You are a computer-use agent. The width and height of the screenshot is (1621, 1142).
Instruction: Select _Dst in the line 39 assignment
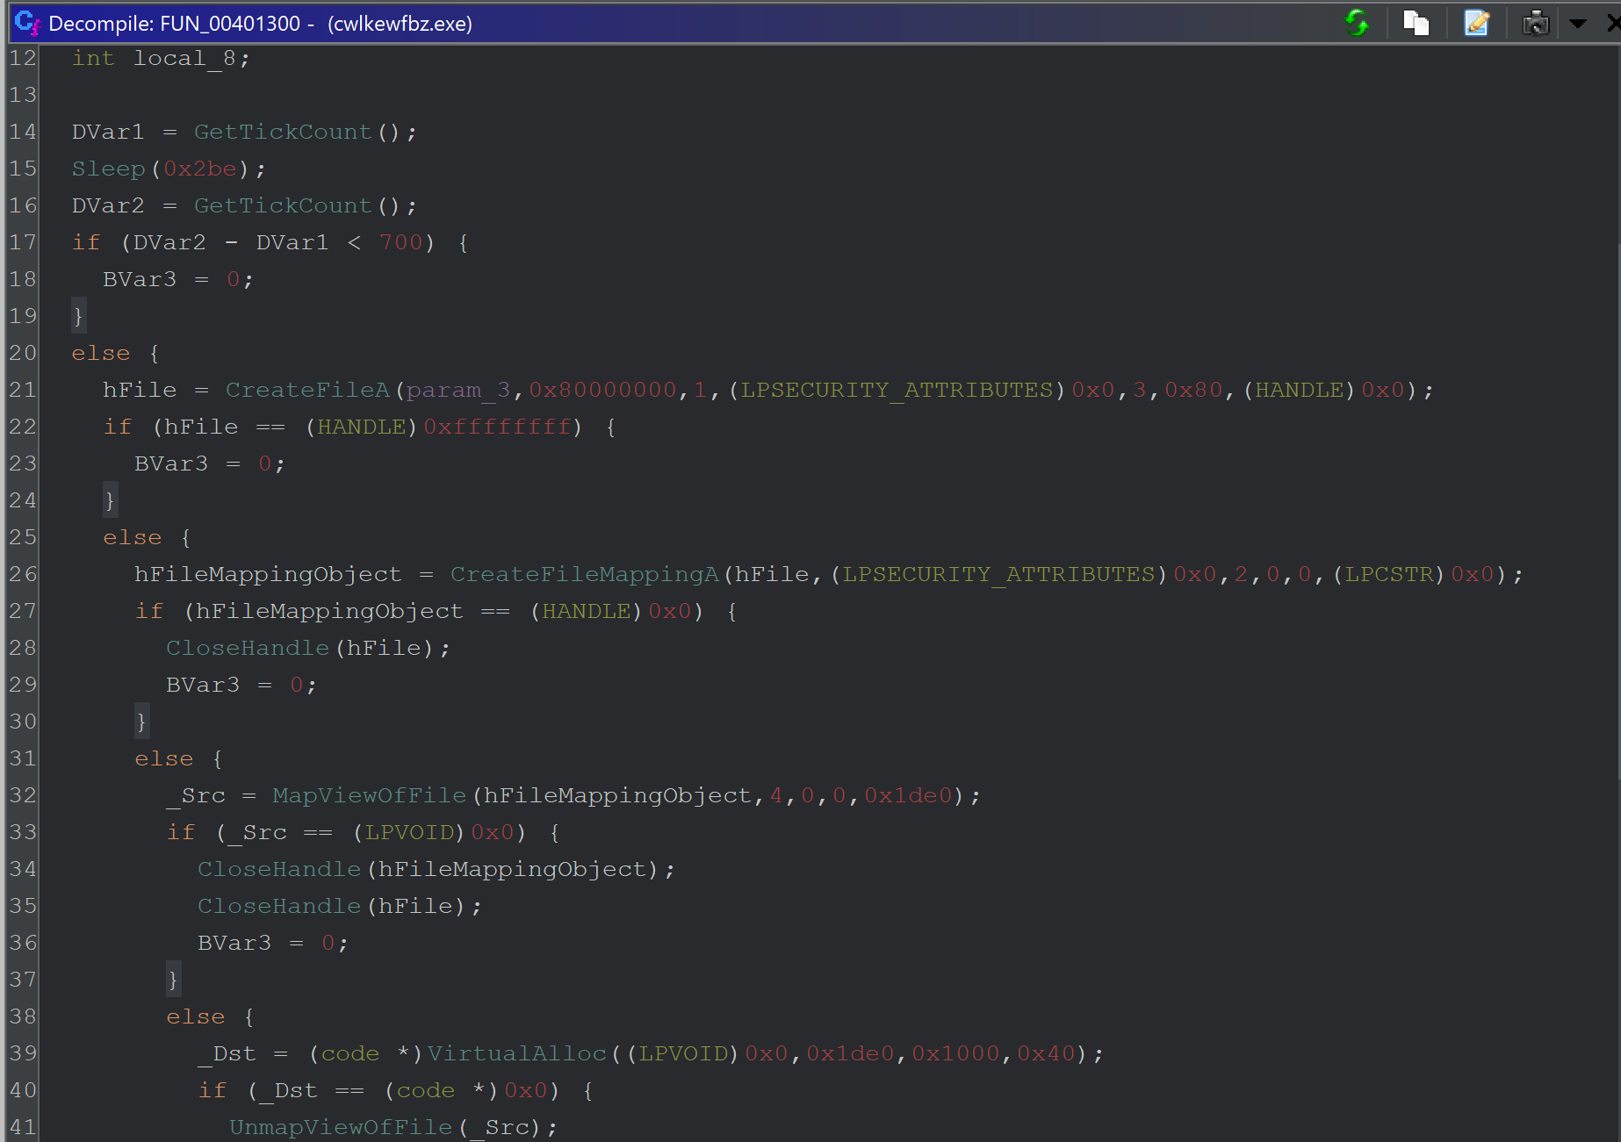[x=227, y=1053]
